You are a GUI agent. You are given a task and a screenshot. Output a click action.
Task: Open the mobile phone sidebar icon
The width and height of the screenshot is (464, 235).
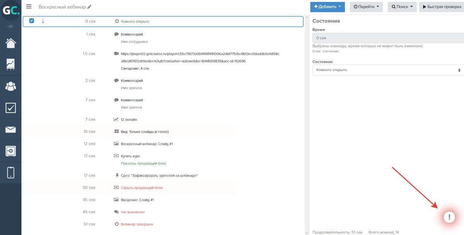click(11, 172)
